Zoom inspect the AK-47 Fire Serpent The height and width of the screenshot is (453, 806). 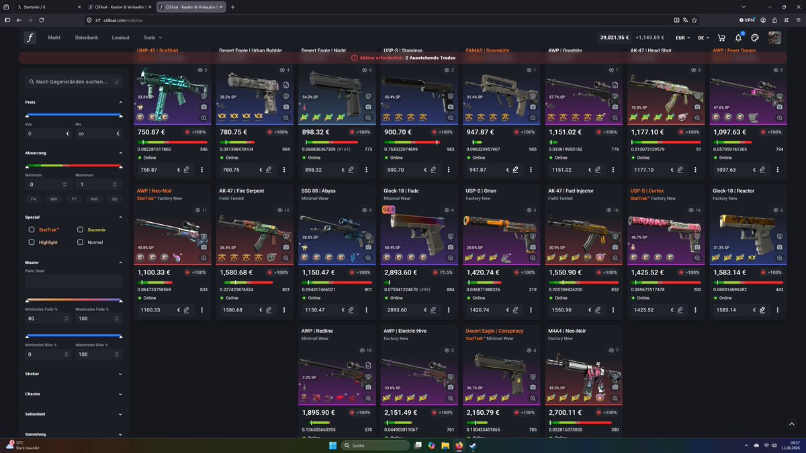(x=286, y=258)
